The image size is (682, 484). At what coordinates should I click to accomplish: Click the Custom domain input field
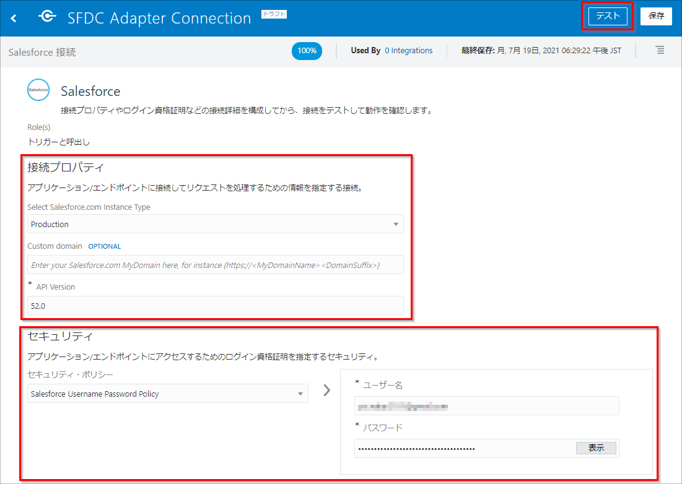pos(215,265)
